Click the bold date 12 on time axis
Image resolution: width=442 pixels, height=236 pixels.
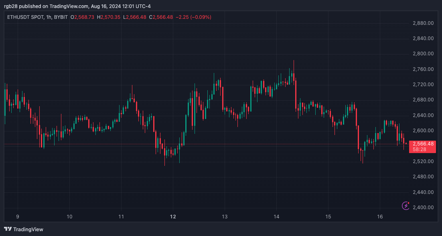click(173, 217)
